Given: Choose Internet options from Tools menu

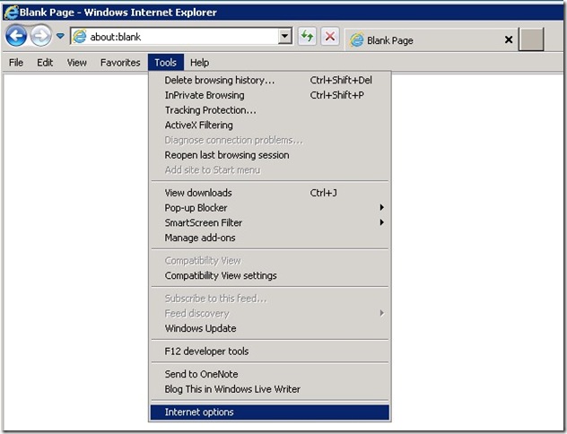Looking at the screenshot, I should coord(199,412).
